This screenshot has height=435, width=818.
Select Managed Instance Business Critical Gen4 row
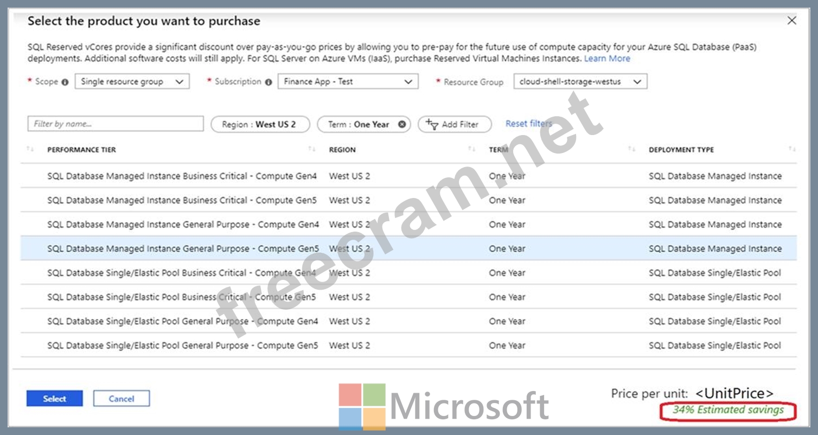click(182, 176)
